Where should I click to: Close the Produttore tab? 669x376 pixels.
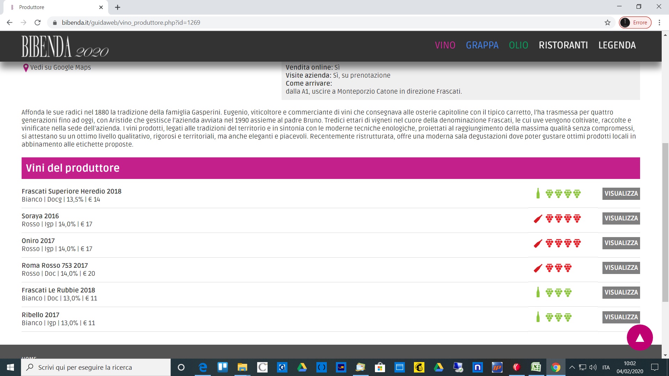tap(101, 7)
